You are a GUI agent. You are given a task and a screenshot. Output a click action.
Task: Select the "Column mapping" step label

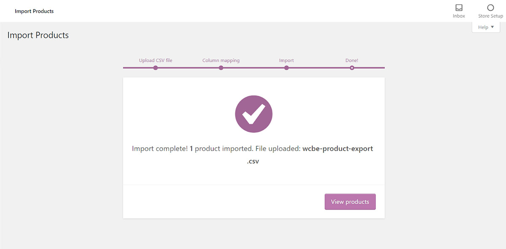(221, 60)
